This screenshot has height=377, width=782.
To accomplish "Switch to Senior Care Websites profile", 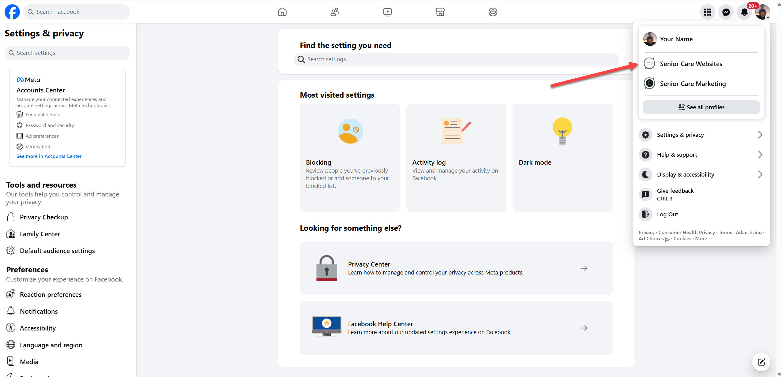I will (x=691, y=64).
